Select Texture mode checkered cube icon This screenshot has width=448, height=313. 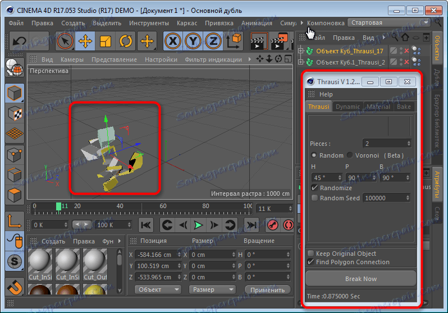15,114
